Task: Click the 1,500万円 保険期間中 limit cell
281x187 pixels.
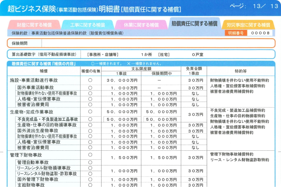Action: click(x=161, y=158)
